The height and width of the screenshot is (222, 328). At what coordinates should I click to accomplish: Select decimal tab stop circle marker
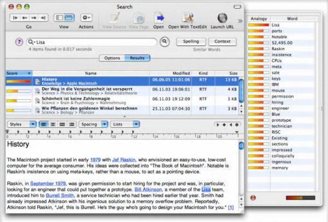coord(237,125)
